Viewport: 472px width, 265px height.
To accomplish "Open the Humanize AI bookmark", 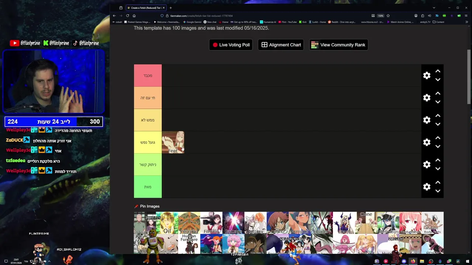I will pos(268,22).
